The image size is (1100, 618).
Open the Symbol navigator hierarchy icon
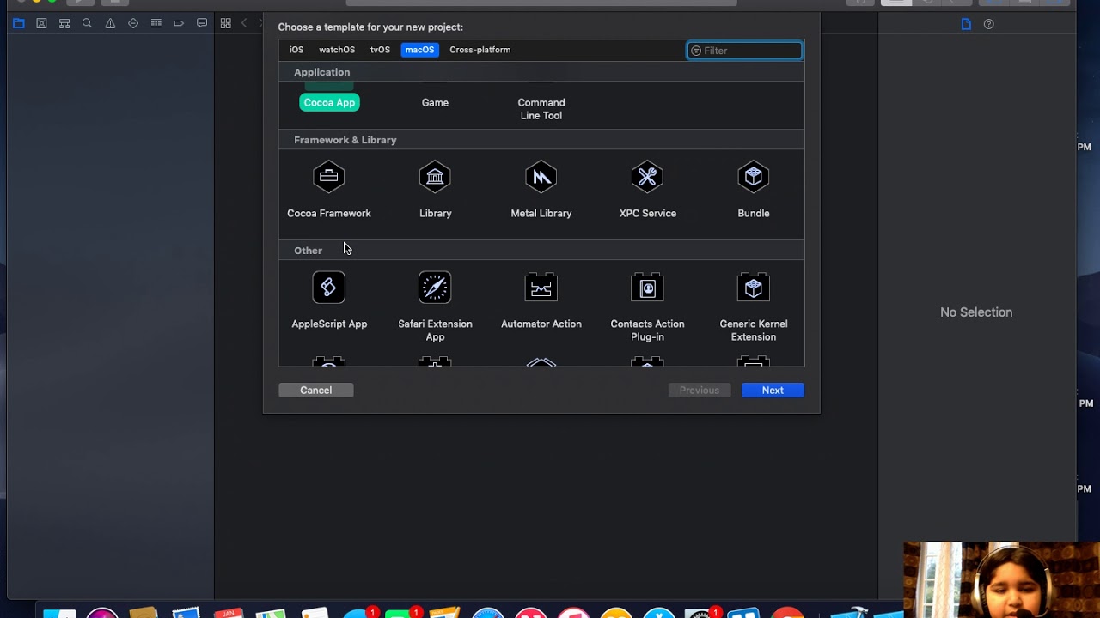click(64, 23)
